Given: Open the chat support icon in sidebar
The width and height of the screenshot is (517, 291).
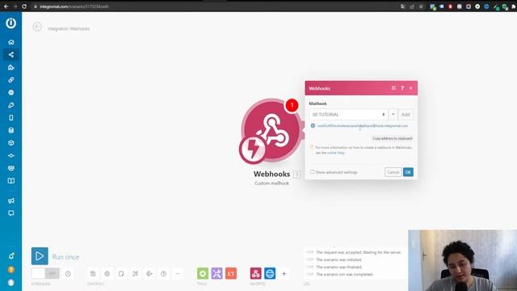Looking at the screenshot, I should click(11, 213).
